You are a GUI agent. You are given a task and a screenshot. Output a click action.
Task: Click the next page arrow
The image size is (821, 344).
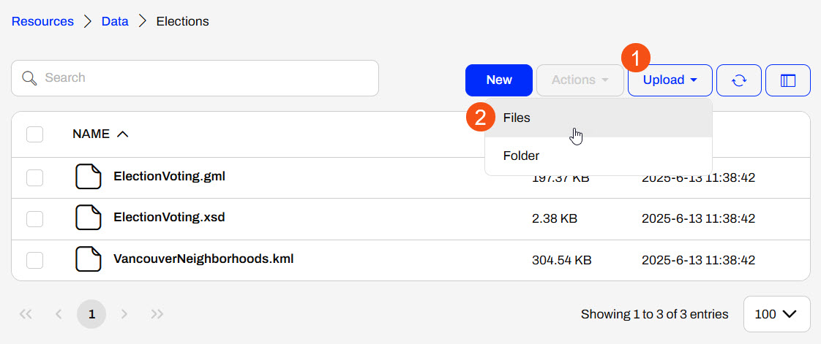coord(124,314)
